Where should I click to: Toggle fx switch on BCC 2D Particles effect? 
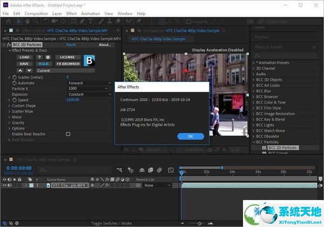click(9, 45)
